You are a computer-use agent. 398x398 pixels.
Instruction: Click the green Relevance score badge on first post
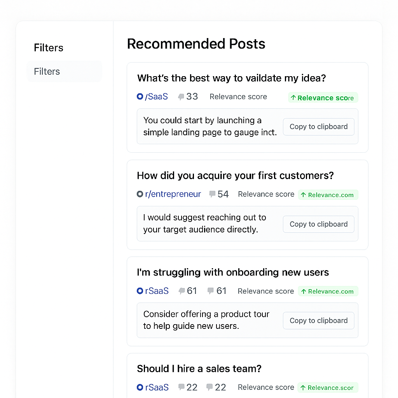click(323, 98)
